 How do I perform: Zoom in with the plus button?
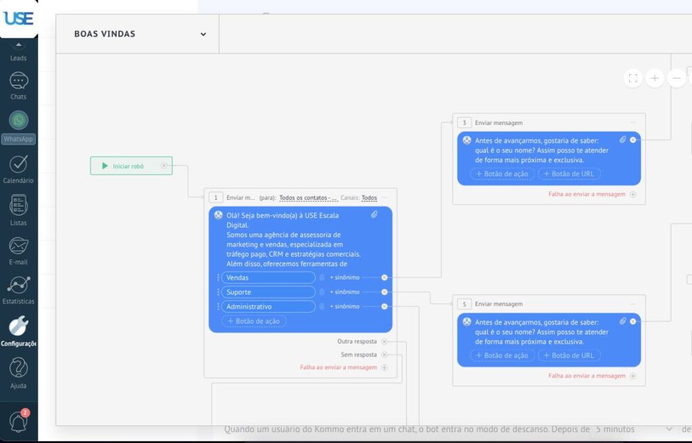654,78
